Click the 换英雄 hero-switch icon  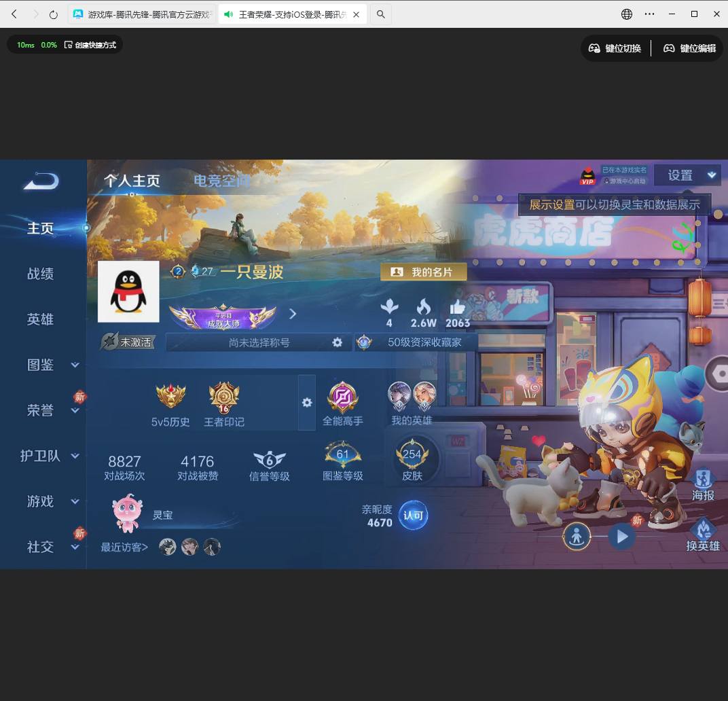point(703,528)
